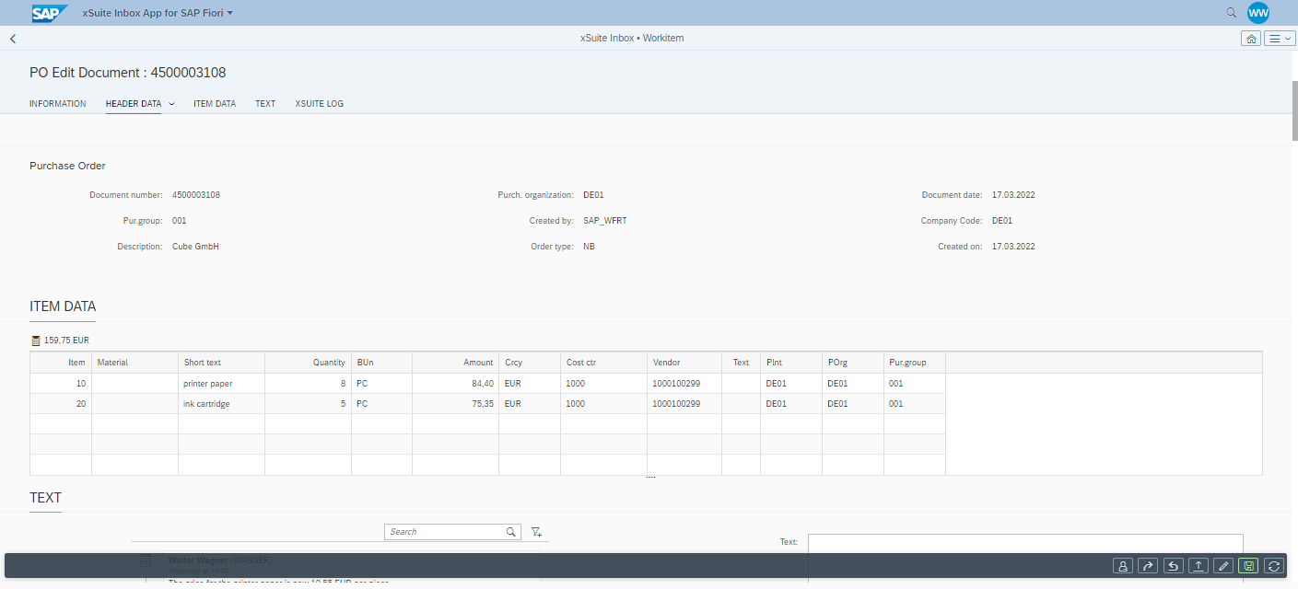Open the list menu dropdown beside home

(x=1280, y=39)
